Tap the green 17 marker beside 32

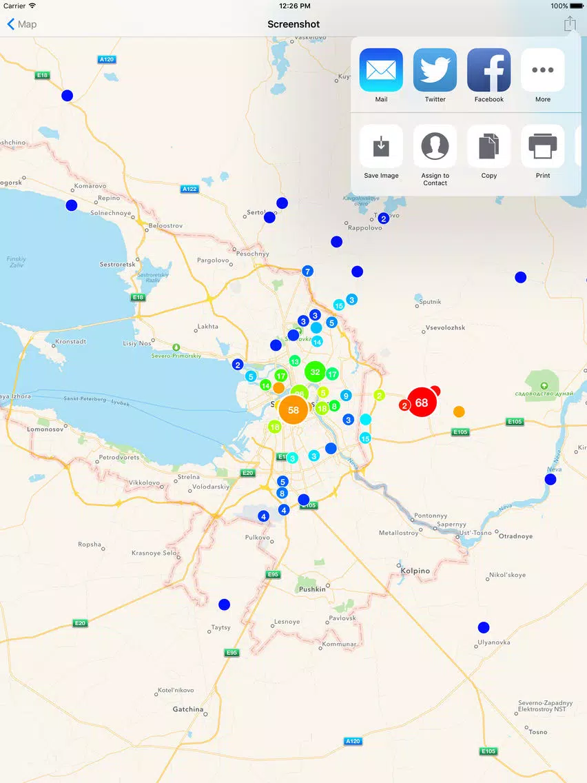click(x=333, y=374)
